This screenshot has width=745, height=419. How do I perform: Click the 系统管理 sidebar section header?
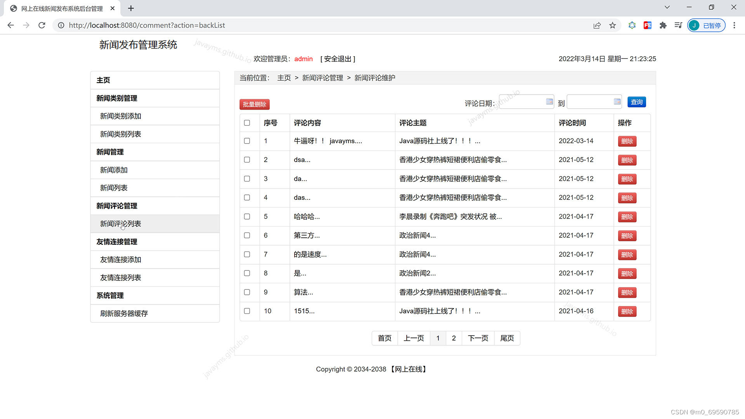[x=155, y=296]
